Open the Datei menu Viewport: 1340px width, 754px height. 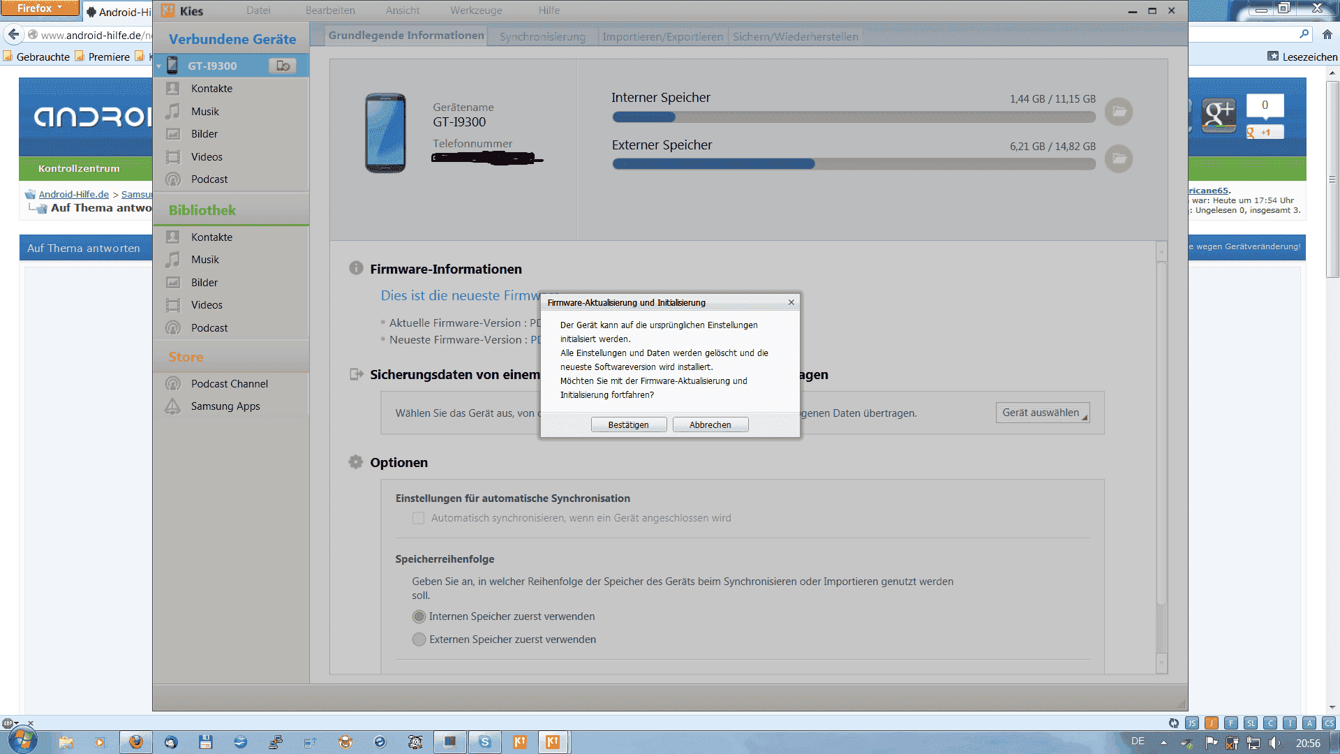258,10
